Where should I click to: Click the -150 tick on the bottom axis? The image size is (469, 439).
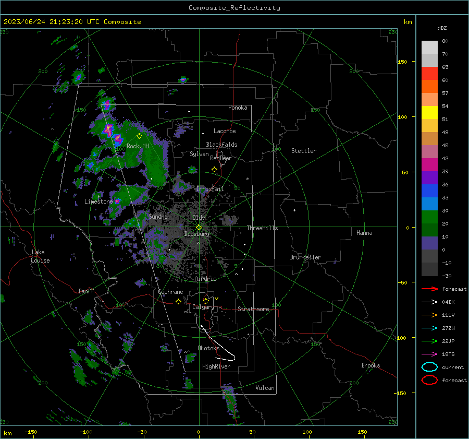(31, 432)
